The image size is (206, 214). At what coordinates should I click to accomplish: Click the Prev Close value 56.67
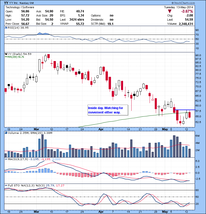[x=25, y=24]
